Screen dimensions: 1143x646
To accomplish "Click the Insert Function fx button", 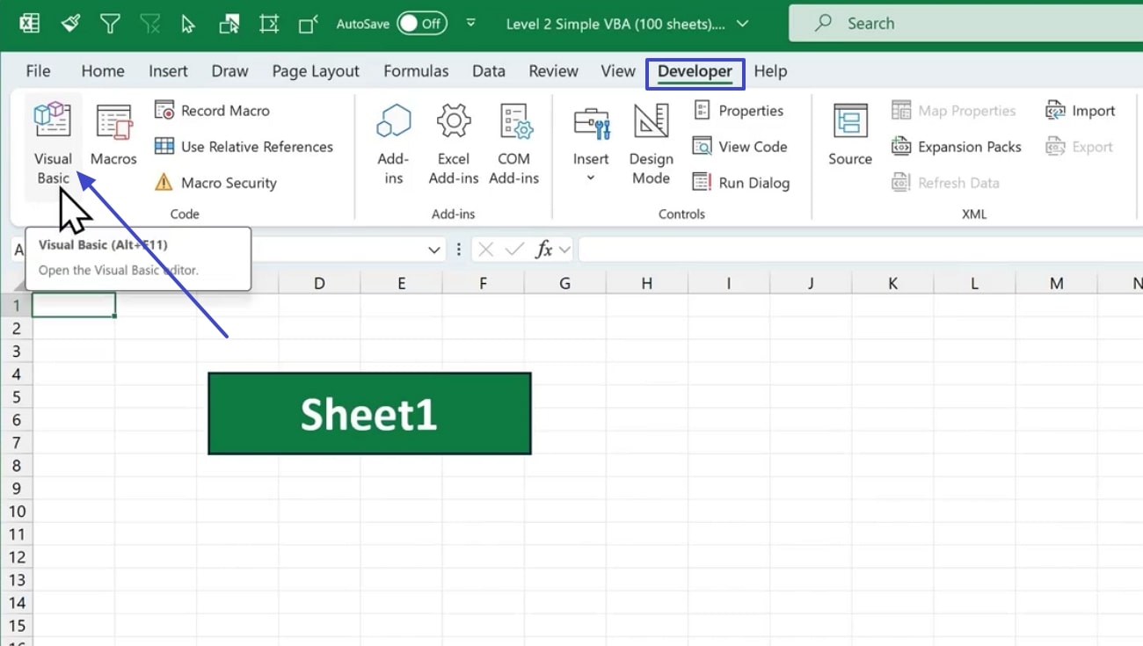I will pyautogui.click(x=544, y=250).
